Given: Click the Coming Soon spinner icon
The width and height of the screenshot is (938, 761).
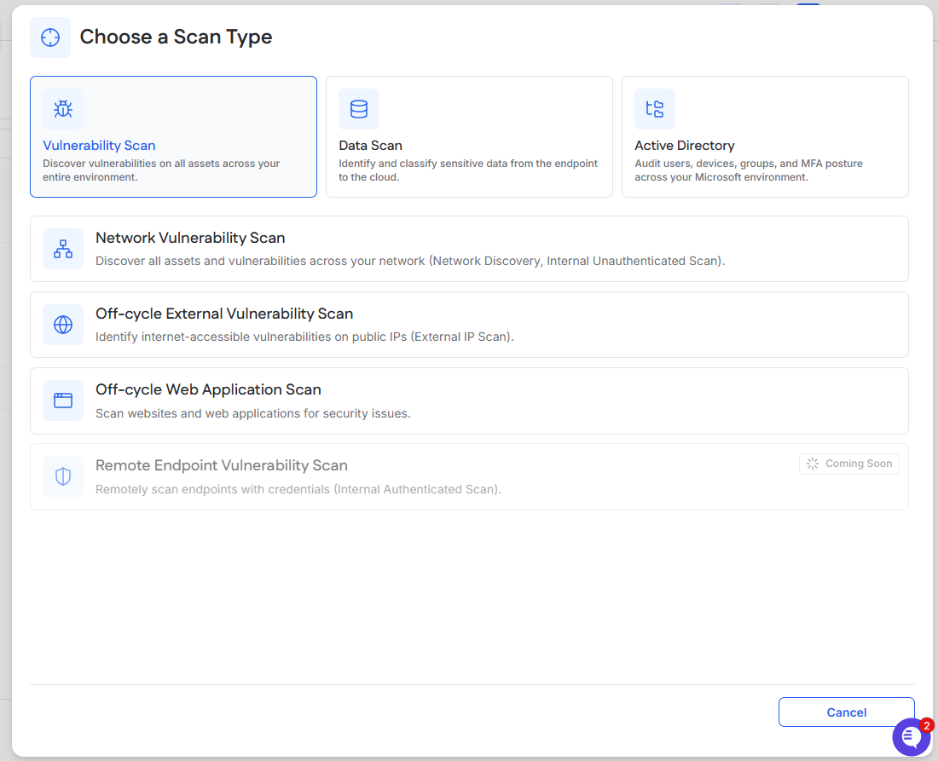Looking at the screenshot, I should [813, 464].
